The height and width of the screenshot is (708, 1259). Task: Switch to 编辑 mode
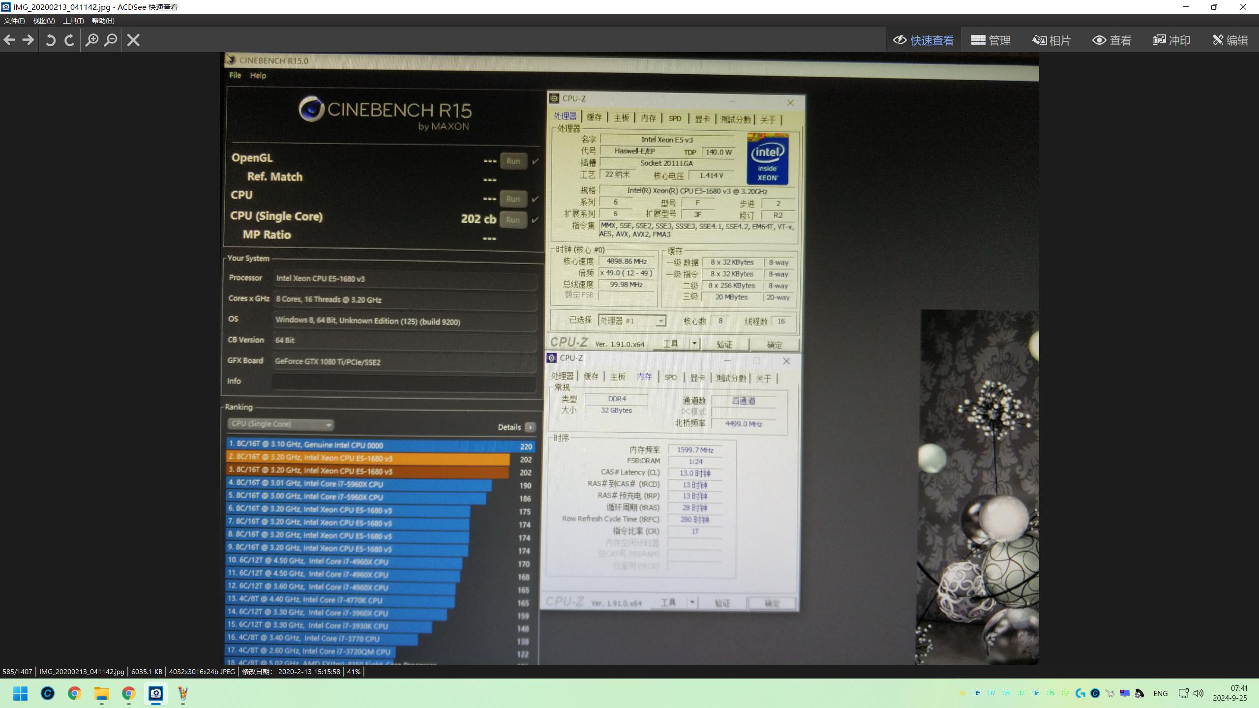click(1230, 40)
